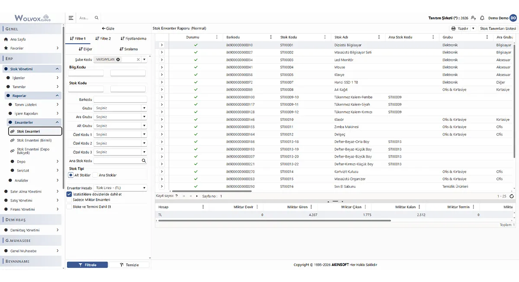
Task: Open the notifications bell icon
Action: (x=482, y=18)
